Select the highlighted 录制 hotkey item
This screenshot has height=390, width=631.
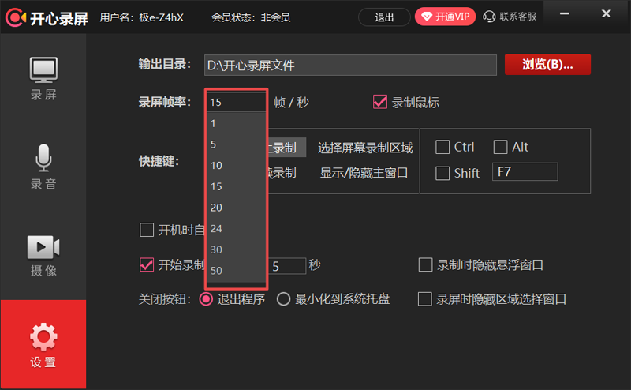pos(286,148)
